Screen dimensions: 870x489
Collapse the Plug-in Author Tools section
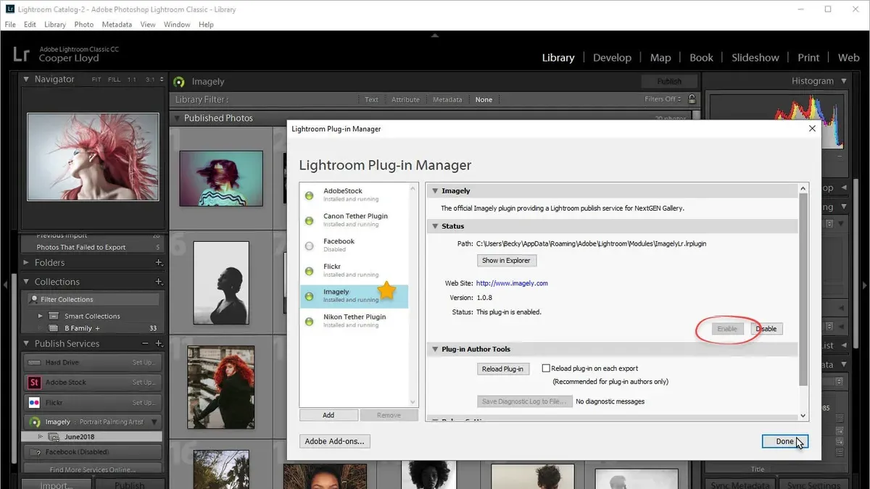[435, 349]
